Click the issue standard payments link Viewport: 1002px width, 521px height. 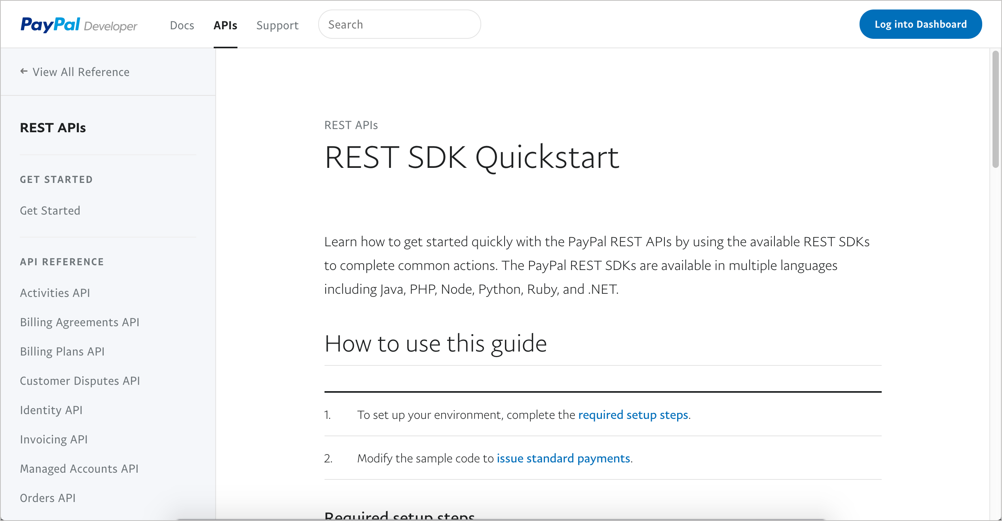(x=563, y=457)
